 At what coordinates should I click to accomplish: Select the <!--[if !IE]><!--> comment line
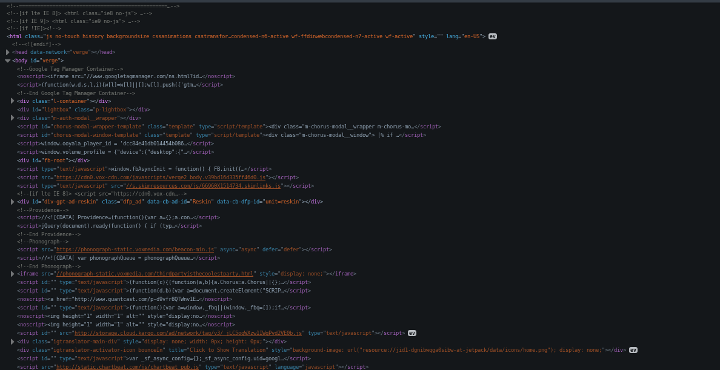coord(34,28)
